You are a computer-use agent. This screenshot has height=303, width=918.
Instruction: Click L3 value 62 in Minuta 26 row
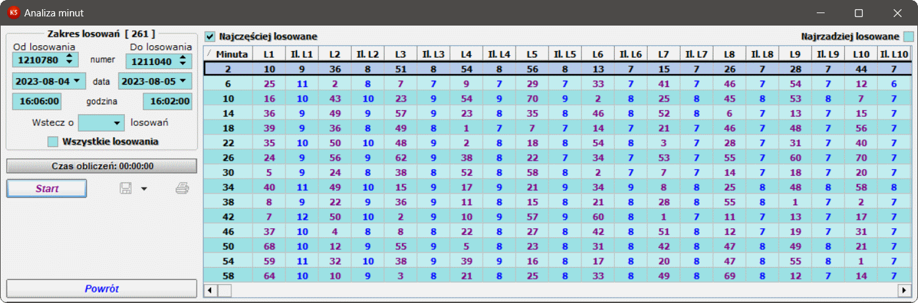[x=400, y=157]
